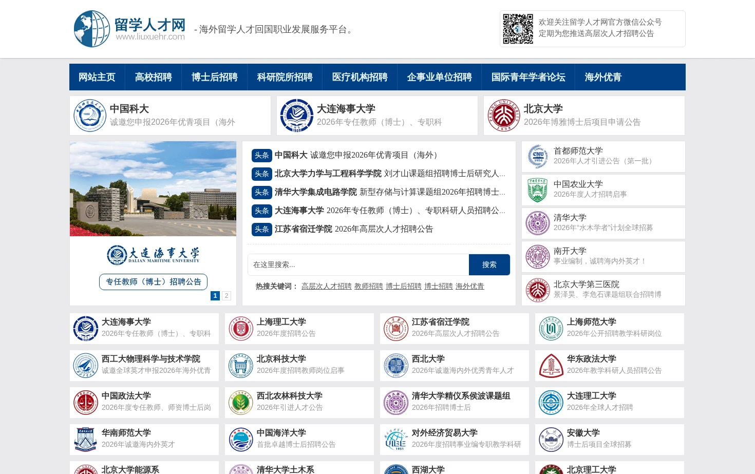The height and width of the screenshot is (474, 755).
Task: Click 西北农林科技大学 emblem
Action: point(241,403)
